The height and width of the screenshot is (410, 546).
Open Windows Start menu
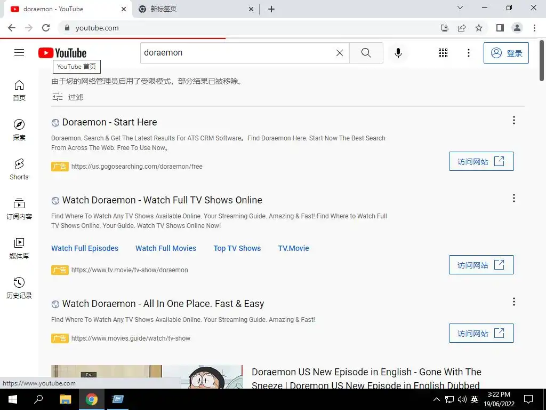[x=13, y=399]
